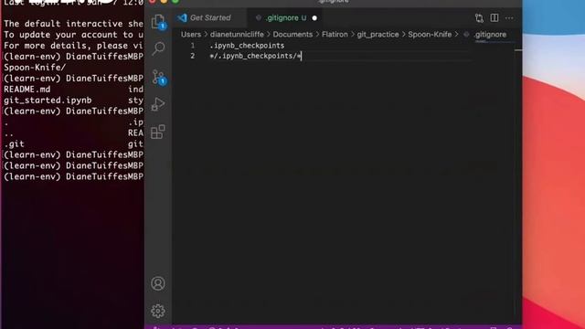Open the Accounts menu icon

tap(158, 283)
